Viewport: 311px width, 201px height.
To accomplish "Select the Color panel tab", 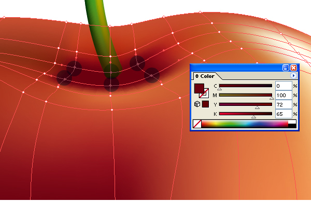I will pyautogui.click(x=207, y=76).
